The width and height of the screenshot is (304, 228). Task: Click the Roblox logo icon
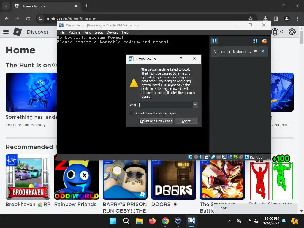click(x=17, y=31)
